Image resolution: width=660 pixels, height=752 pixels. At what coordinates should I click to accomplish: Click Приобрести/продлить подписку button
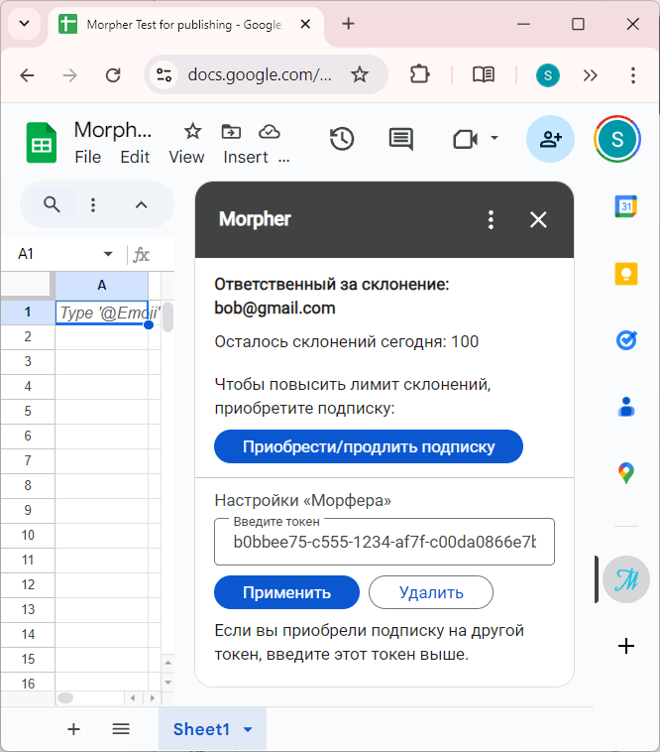(369, 446)
